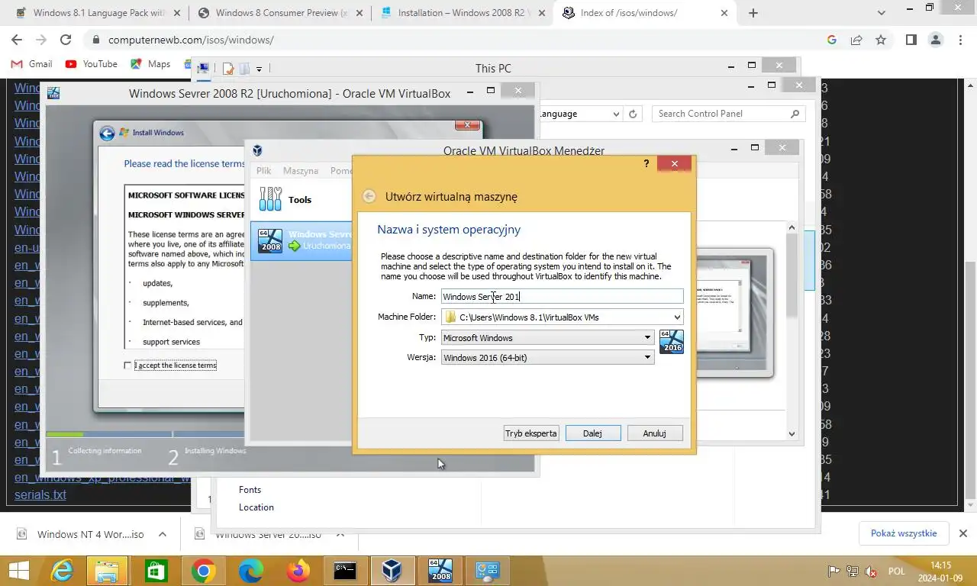The height and width of the screenshot is (586, 977).
Task: Expand the Windows NT 4 download options chevron
Action: point(161,534)
